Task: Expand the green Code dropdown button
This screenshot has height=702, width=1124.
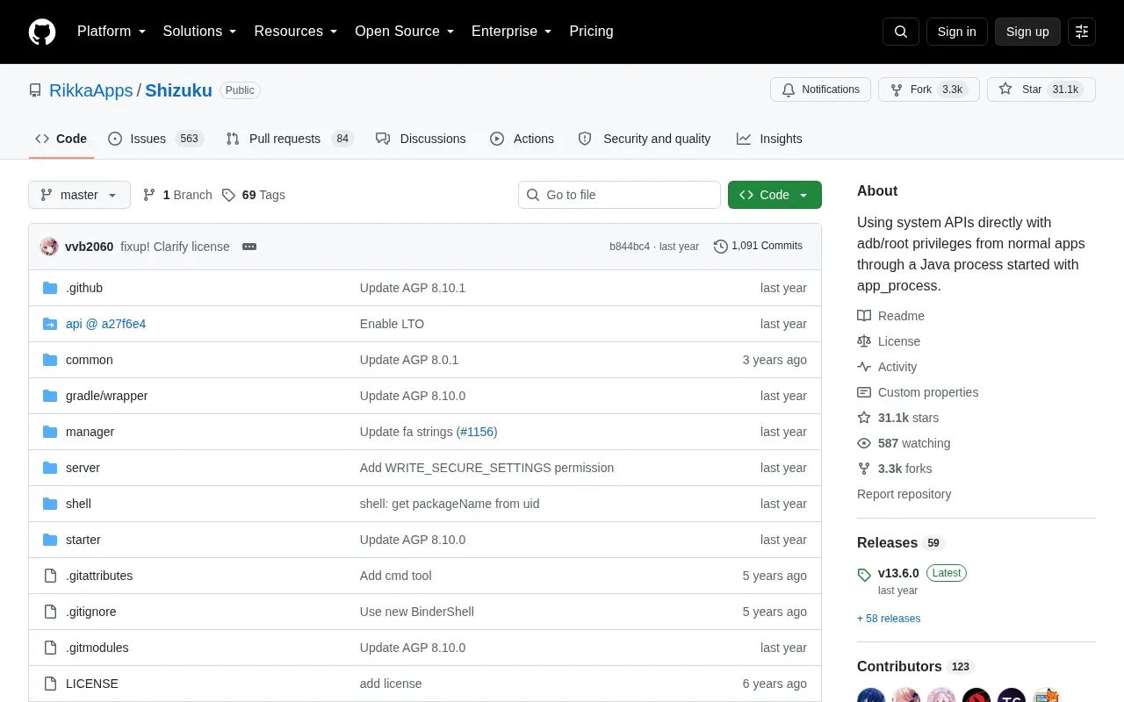Action: click(x=775, y=195)
